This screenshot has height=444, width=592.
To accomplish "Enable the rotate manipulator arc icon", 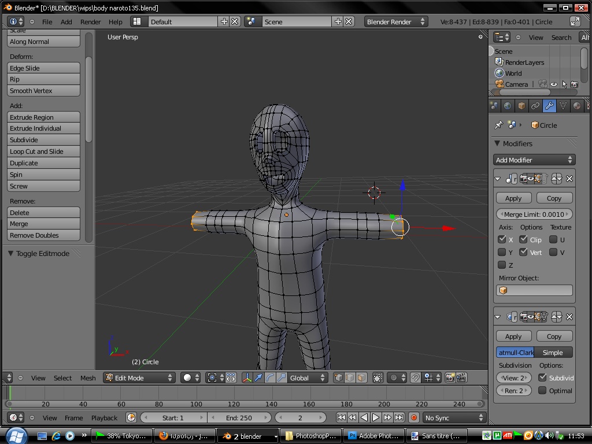I will coord(270,378).
